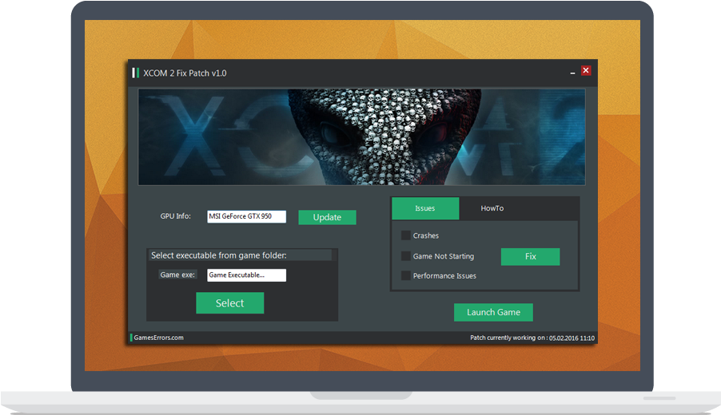Check the Performance Issues option

click(406, 276)
